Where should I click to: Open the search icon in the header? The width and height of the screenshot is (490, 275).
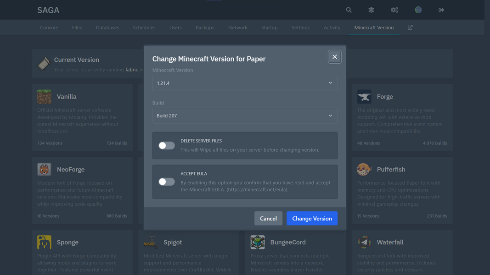point(349,10)
